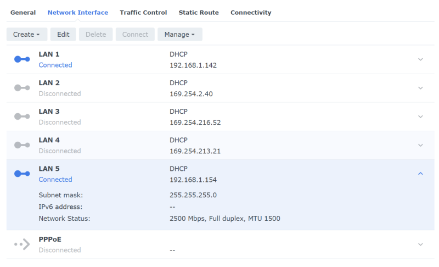Image resolution: width=439 pixels, height=267 pixels.
Task: Expand the LAN 4 details chevron
Action: pyautogui.click(x=420, y=145)
